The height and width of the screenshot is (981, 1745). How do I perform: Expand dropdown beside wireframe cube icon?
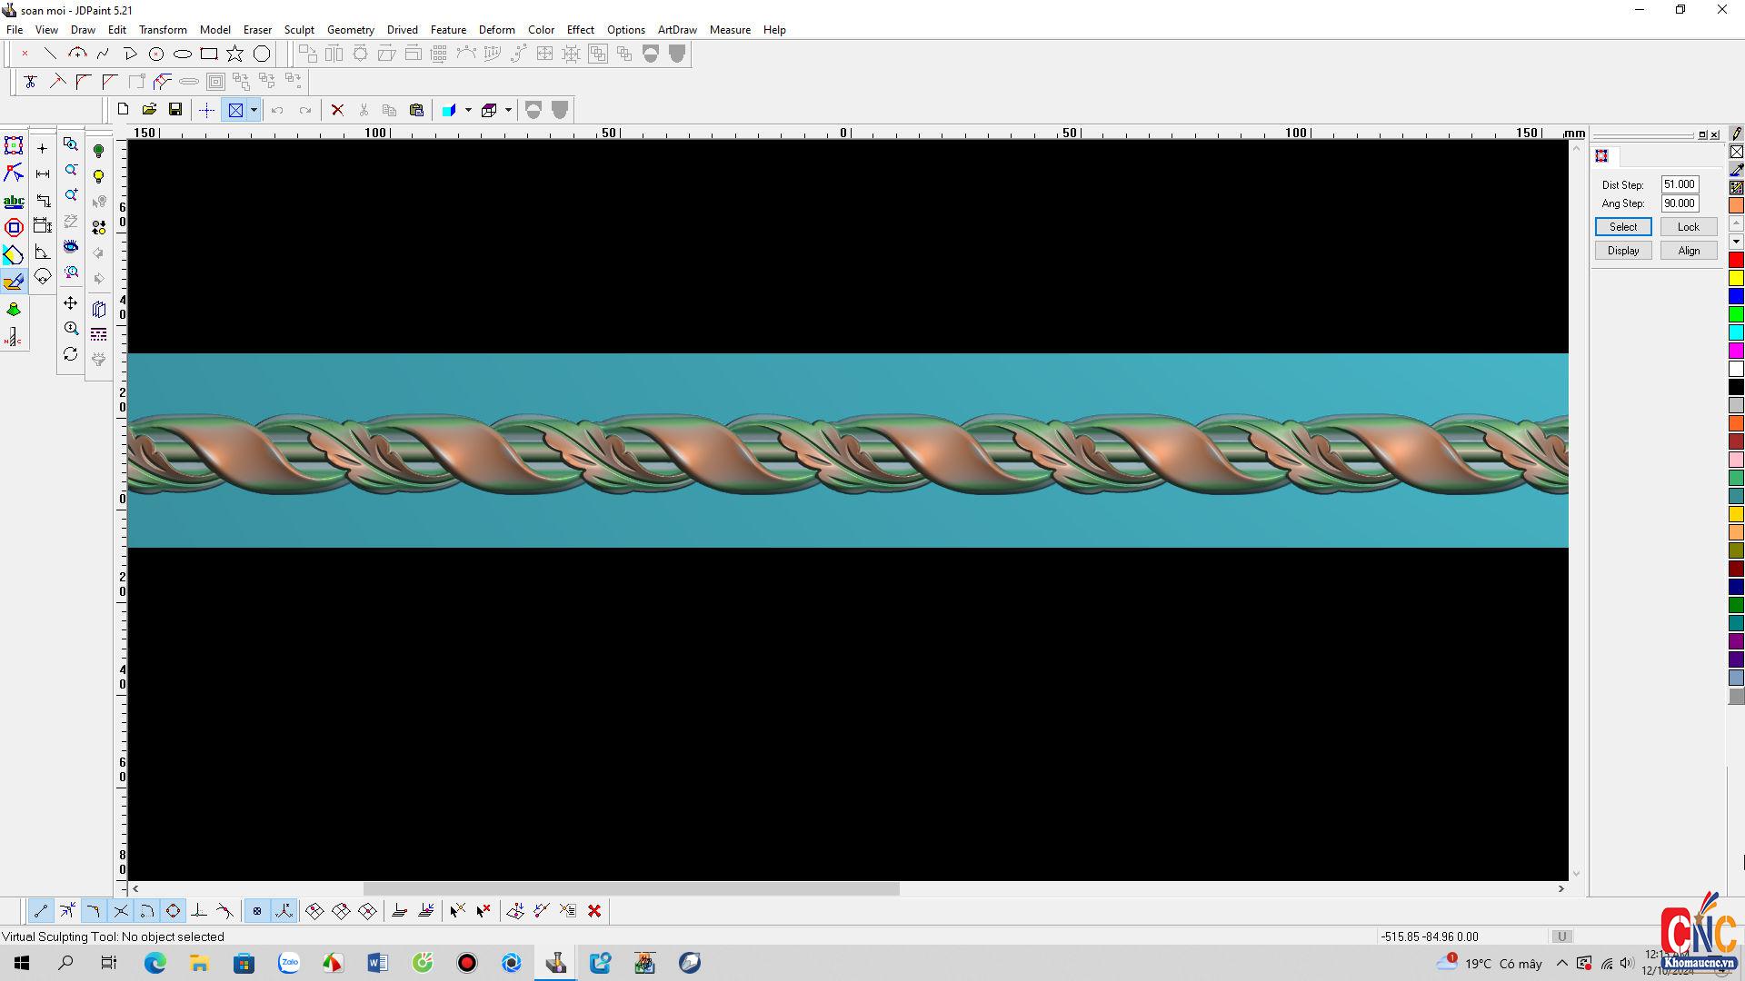coord(508,110)
